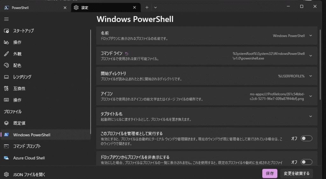Select Windows PowerShell profile in sidebar

[45, 135]
